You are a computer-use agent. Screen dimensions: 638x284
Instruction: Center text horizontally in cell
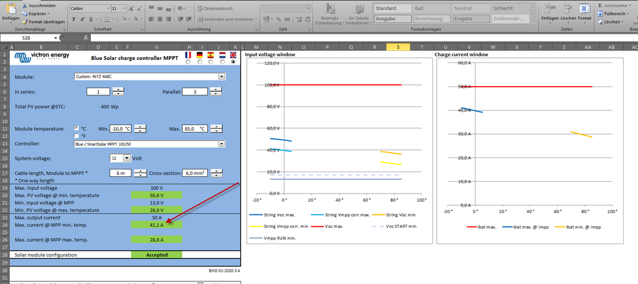pos(159,19)
